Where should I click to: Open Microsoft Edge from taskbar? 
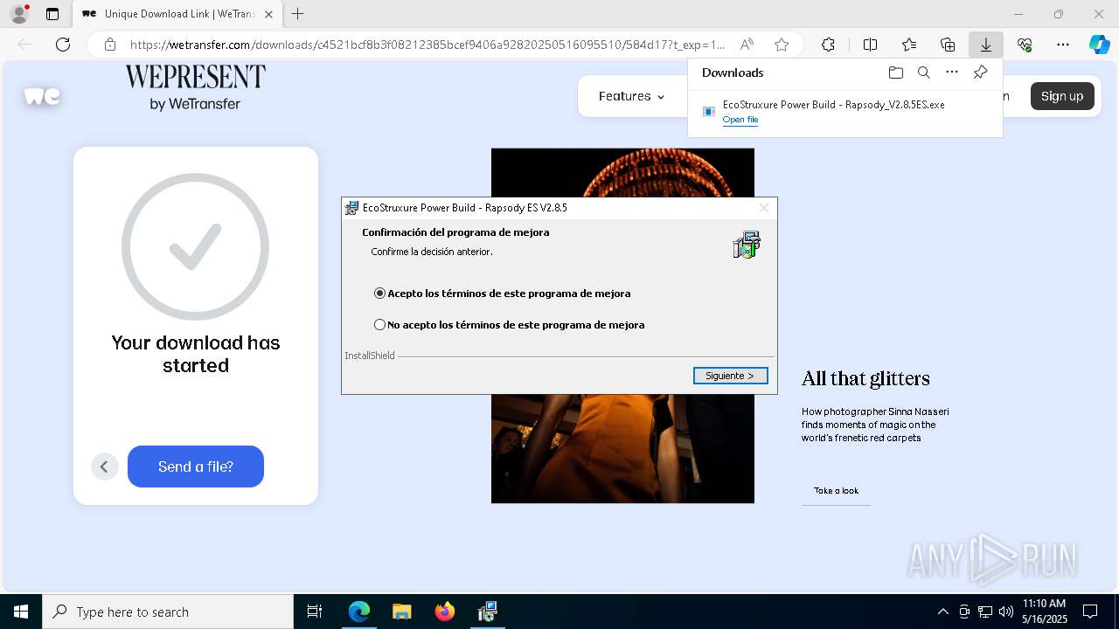359,612
